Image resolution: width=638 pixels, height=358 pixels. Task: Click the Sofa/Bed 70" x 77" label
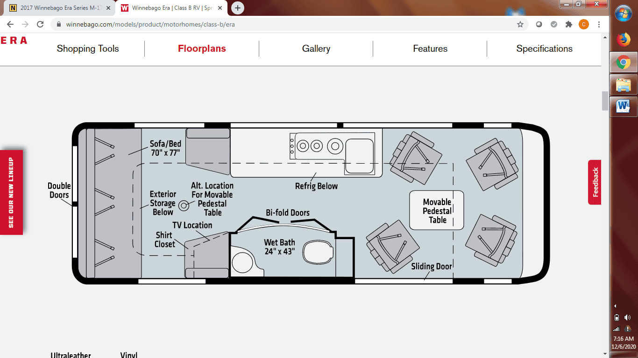coord(165,148)
